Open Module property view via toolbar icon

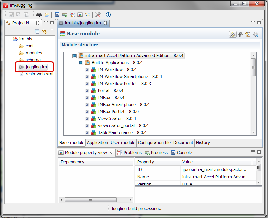80,15
